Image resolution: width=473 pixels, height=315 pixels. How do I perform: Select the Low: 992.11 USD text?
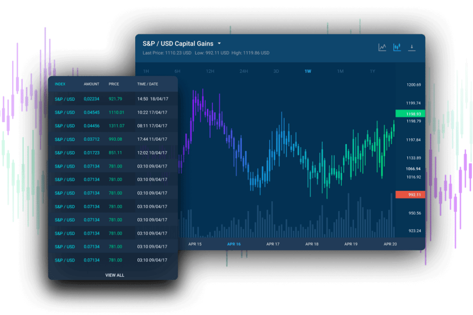(x=212, y=53)
